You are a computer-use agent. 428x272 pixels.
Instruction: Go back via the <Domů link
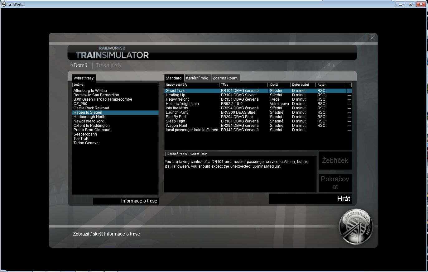[79, 65]
